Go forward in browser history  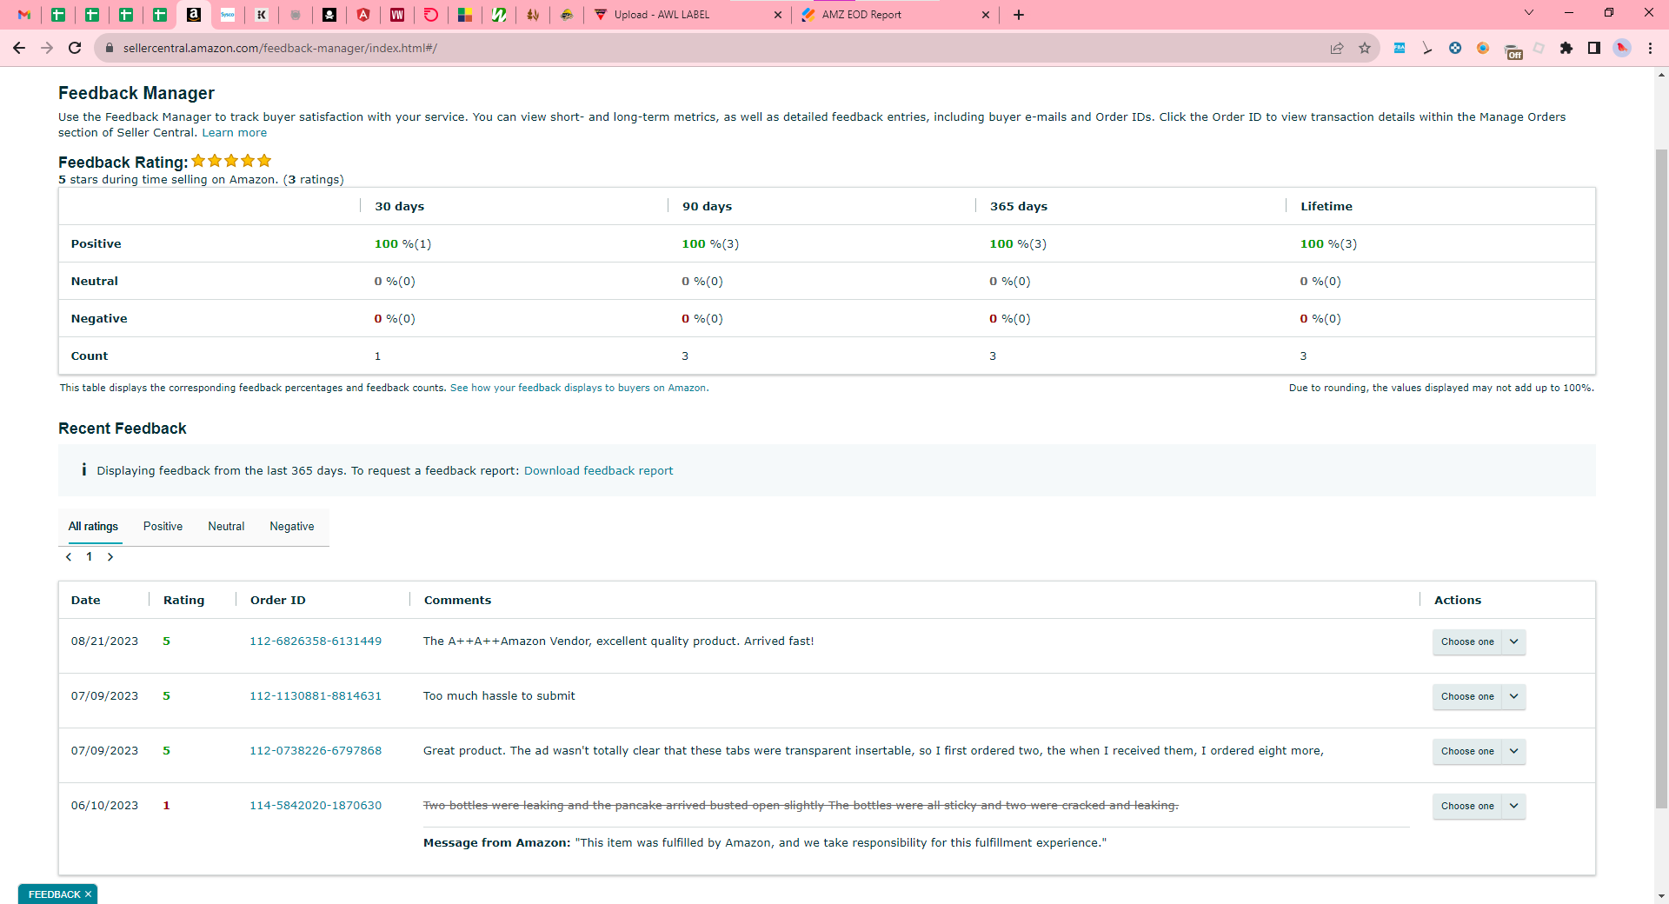pyautogui.click(x=47, y=48)
